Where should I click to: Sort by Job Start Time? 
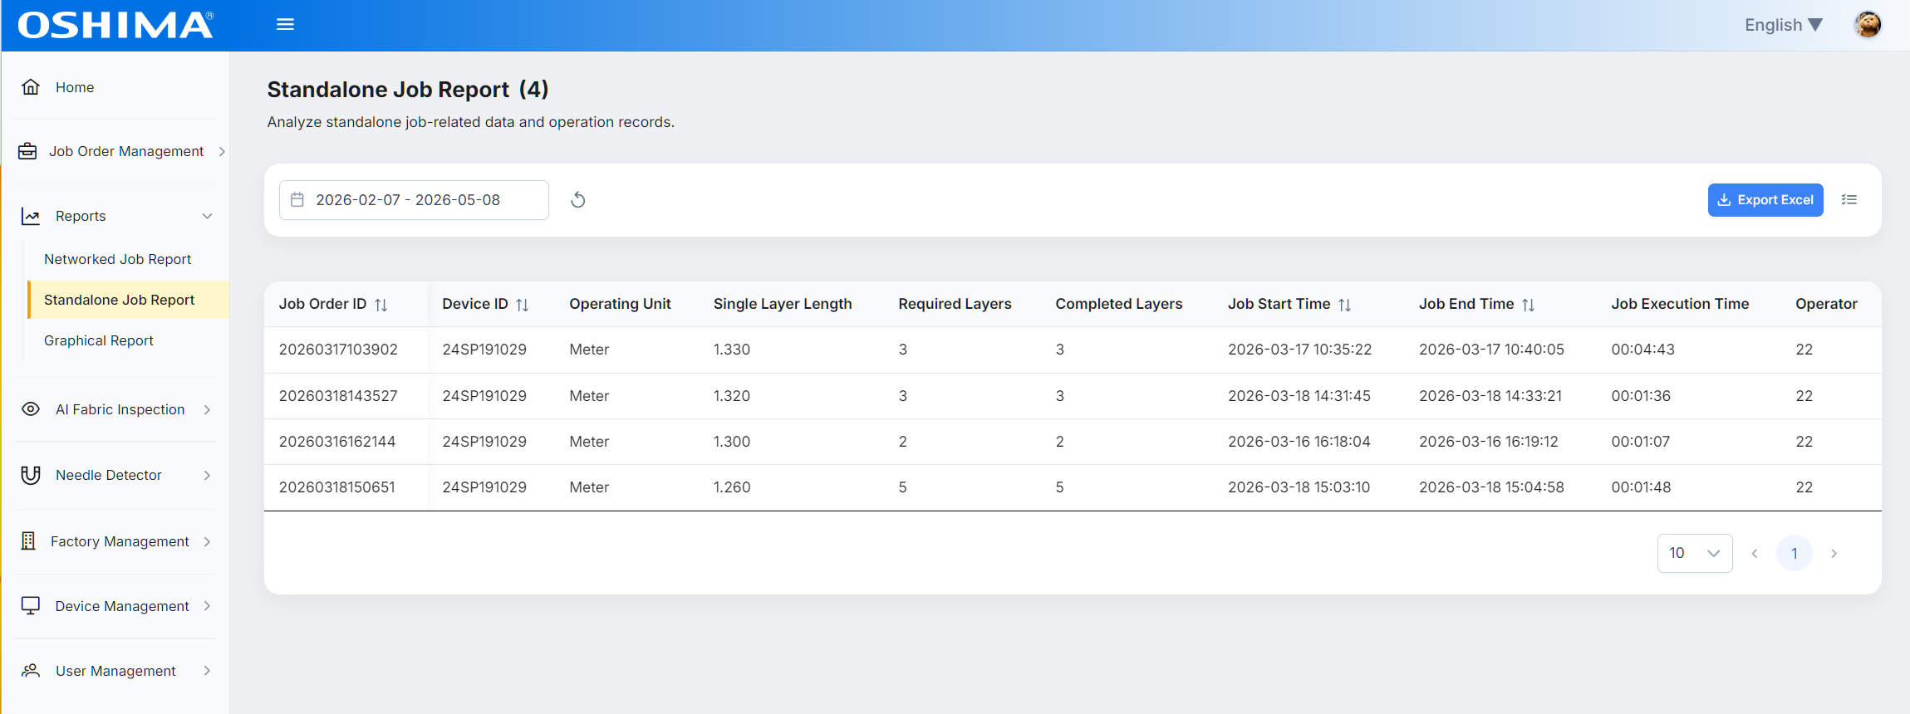point(1345,305)
